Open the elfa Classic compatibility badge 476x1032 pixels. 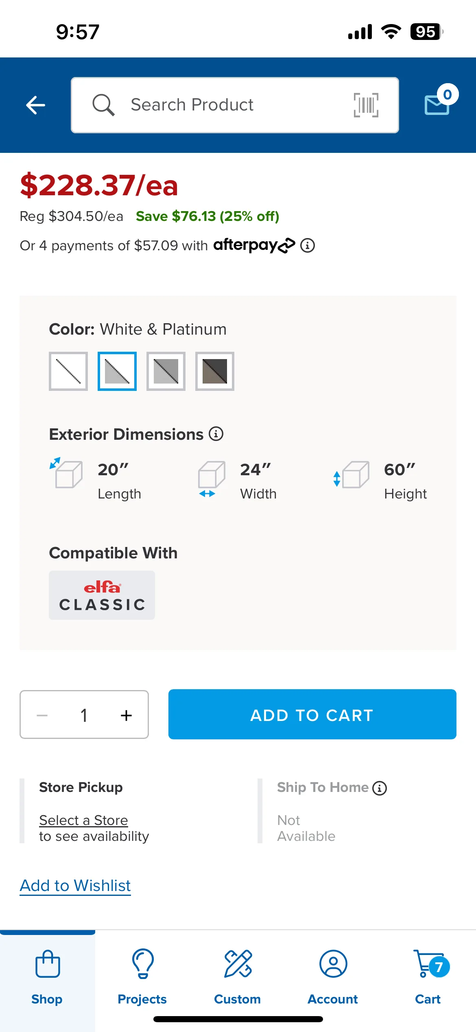[102, 595]
